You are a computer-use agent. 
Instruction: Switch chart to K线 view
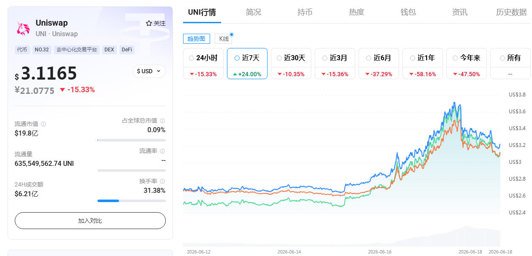[x=224, y=39]
